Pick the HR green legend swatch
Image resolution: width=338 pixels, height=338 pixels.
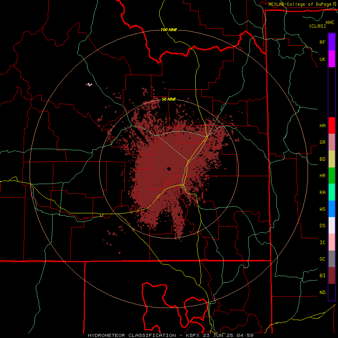[x=332, y=176]
